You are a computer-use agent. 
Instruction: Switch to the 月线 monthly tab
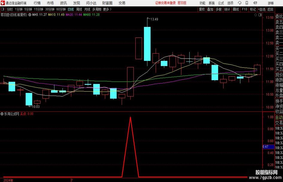pos(87,9)
